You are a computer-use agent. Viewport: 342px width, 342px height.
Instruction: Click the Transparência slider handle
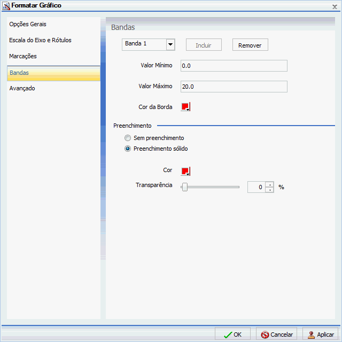coord(185,187)
